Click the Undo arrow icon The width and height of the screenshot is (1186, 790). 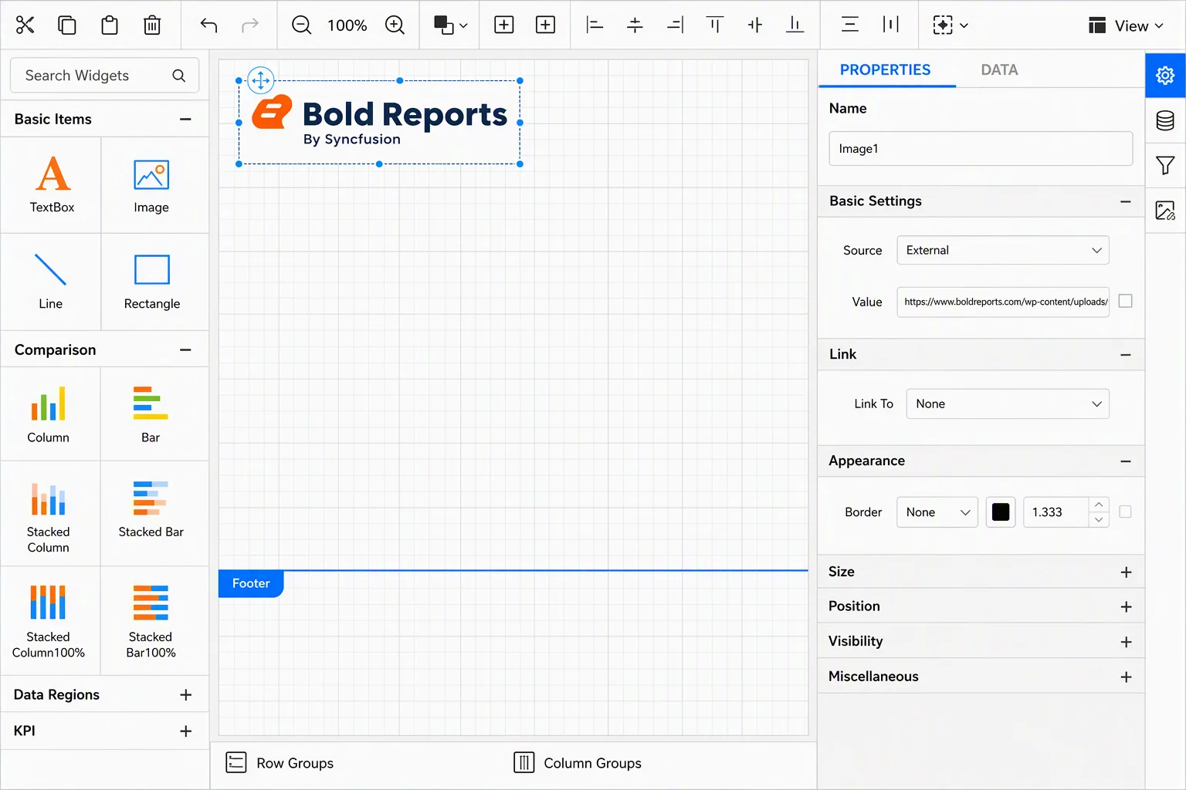coord(208,25)
